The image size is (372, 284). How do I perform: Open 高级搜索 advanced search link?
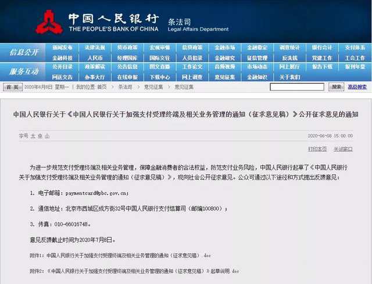357,87
